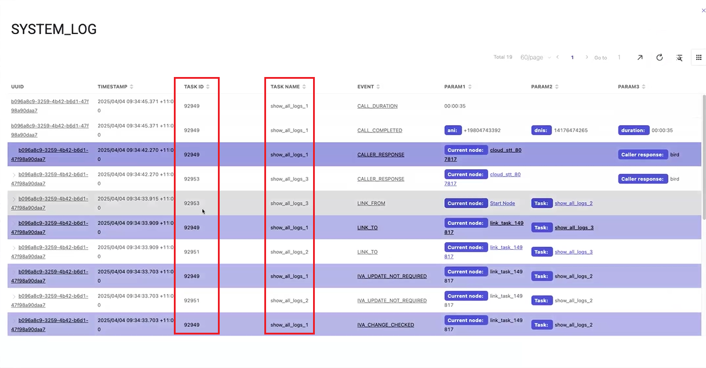Open IVA_UPDATE_NOT_REQUIRED event for task 92951
Image resolution: width=706 pixels, height=368 pixels.
click(392, 300)
